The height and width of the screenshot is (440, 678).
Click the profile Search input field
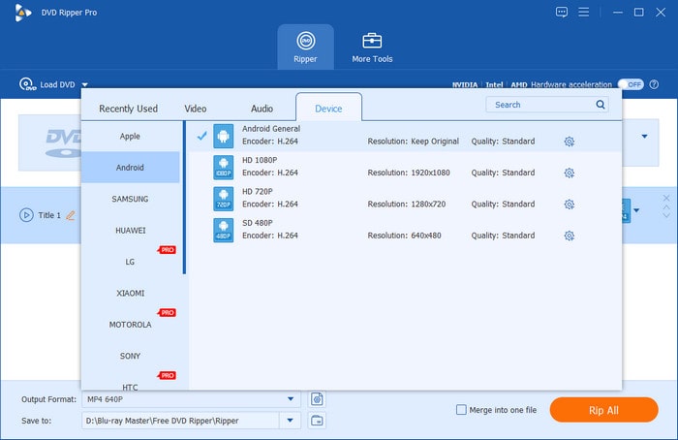coord(540,105)
